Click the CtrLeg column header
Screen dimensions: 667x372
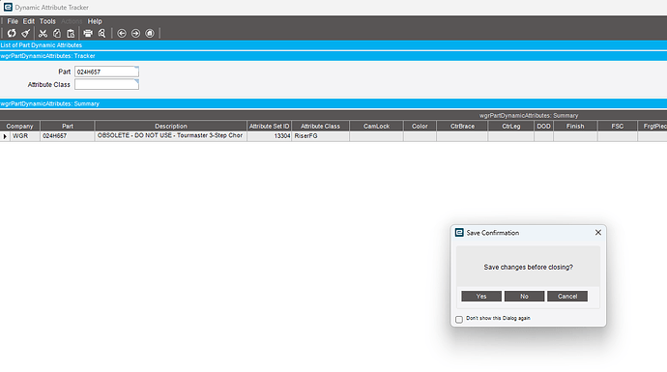511,126
